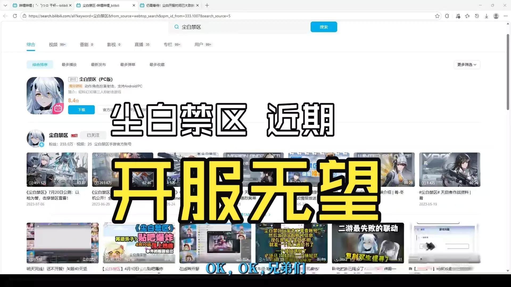
Task: Click the favorite star icon in address bar
Action: pyautogui.click(x=437, y=16)
